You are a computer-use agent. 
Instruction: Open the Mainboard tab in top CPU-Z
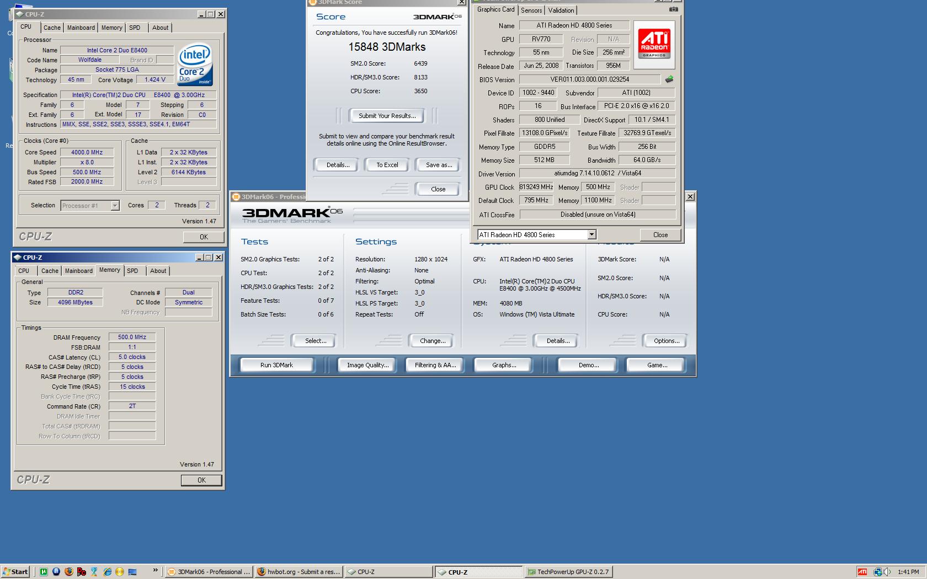coord(81,28)
